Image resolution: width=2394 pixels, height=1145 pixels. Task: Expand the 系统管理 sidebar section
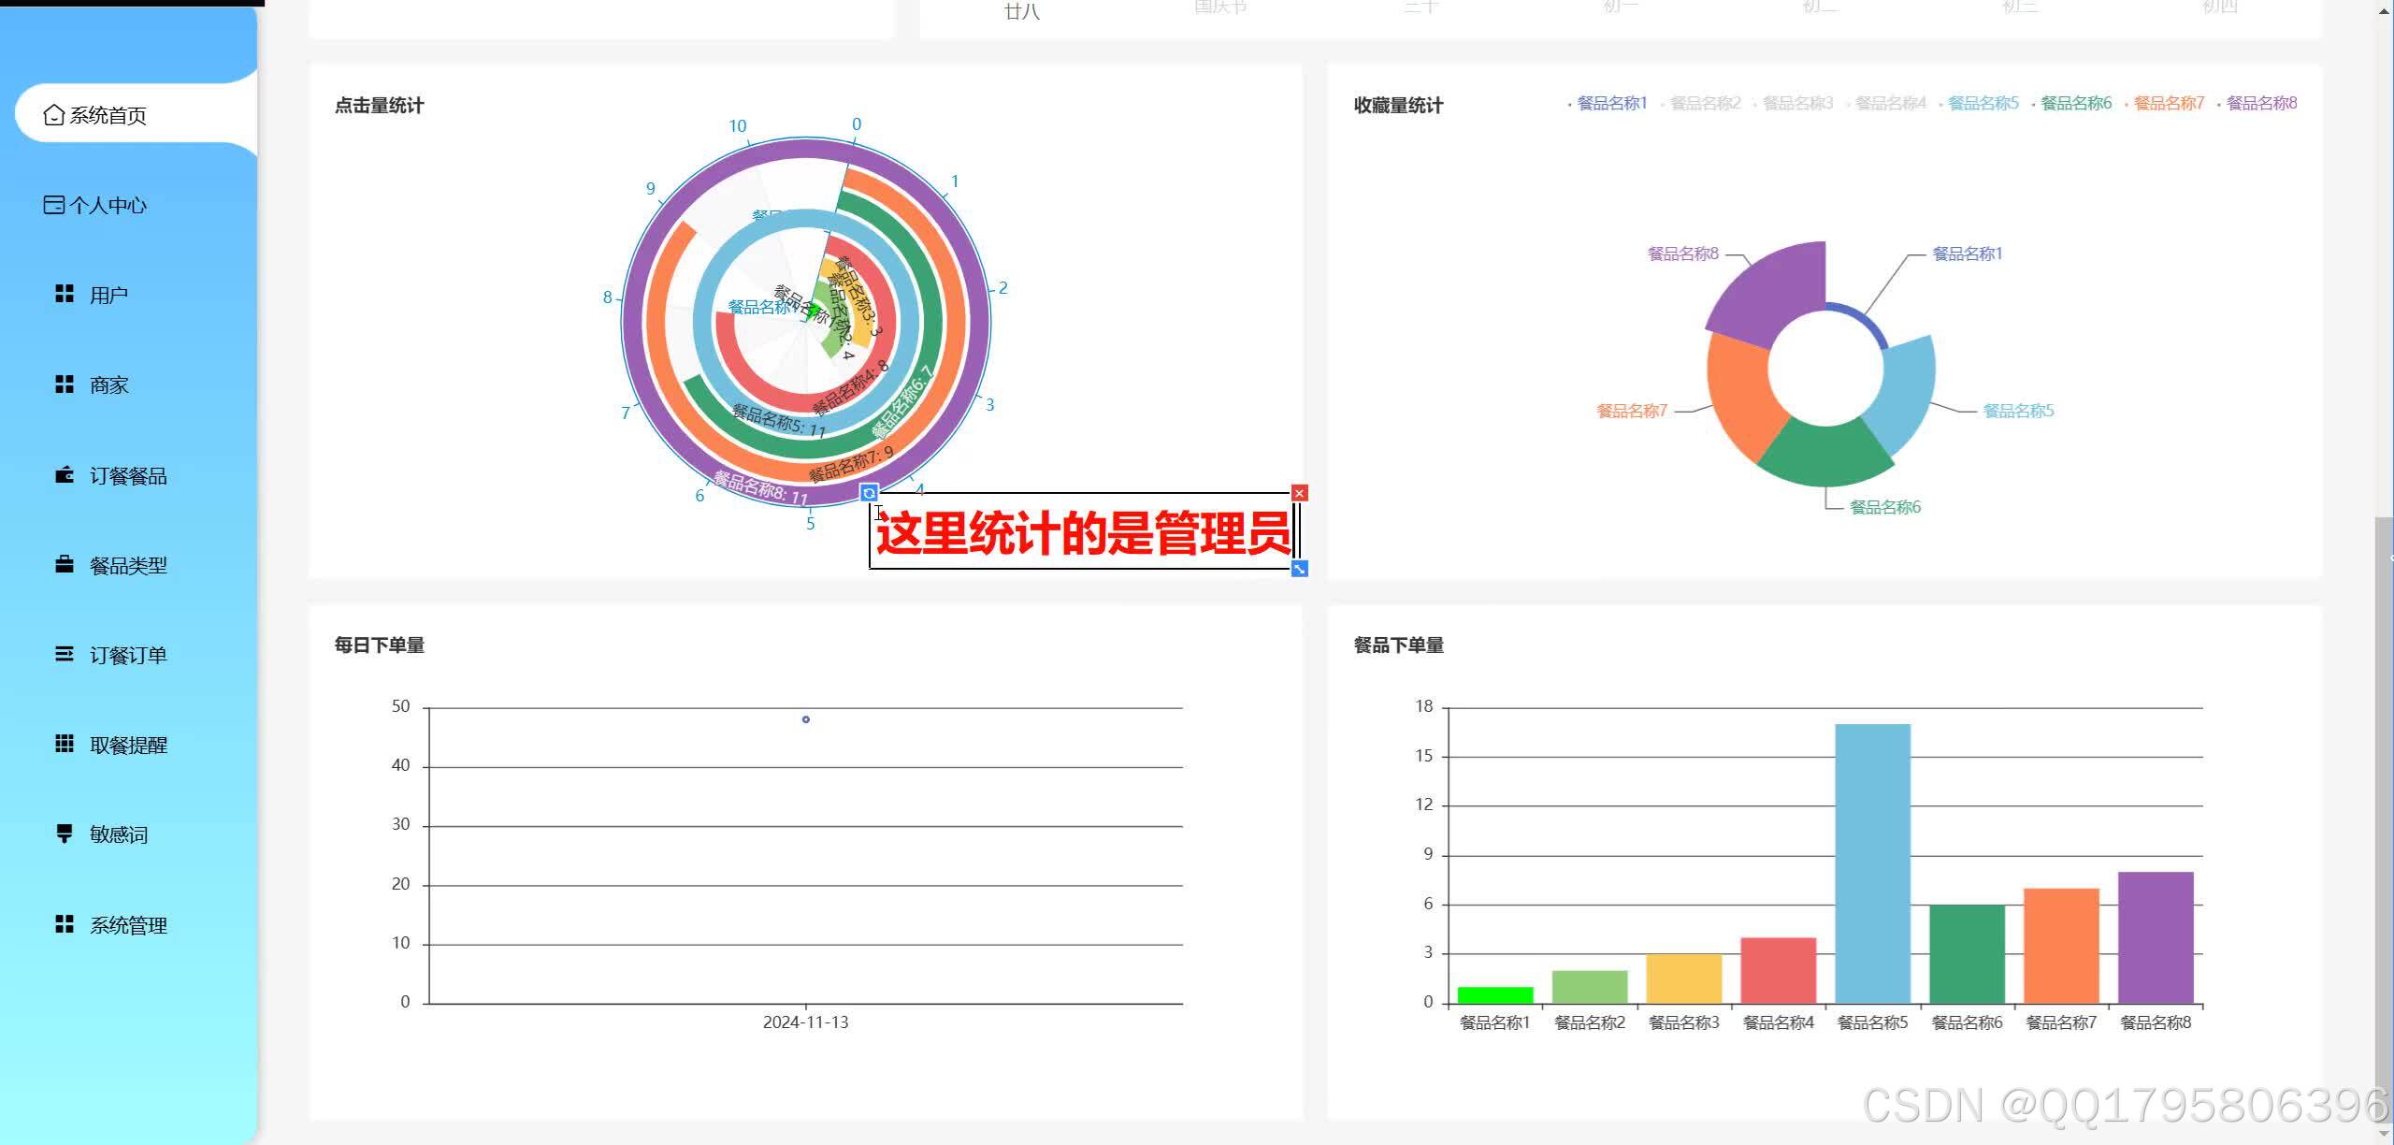[x=127, y=924]
